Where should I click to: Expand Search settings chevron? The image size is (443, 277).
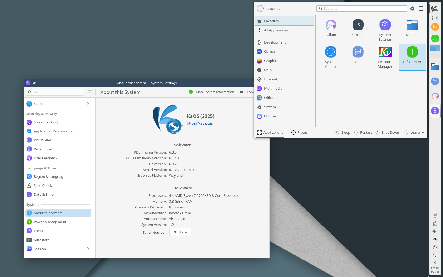click(x=88, y=104)
